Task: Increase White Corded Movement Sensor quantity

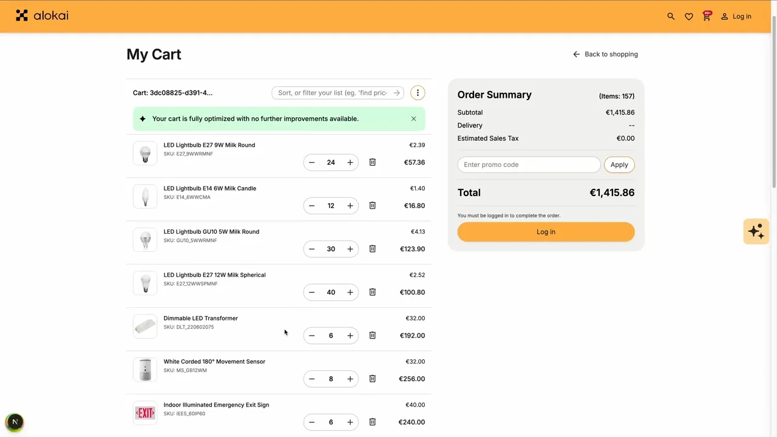Action: (350, 379)
